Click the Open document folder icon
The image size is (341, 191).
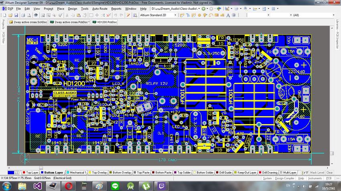click(10, 15)
